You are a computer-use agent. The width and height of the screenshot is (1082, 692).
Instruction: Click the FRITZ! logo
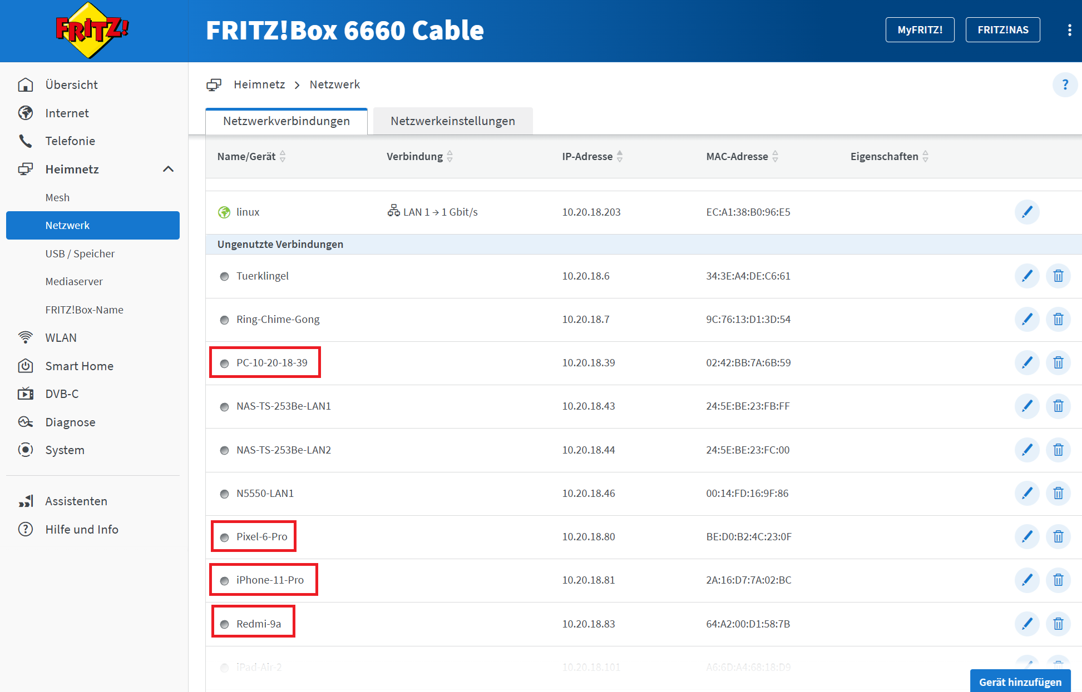point(92,30)
